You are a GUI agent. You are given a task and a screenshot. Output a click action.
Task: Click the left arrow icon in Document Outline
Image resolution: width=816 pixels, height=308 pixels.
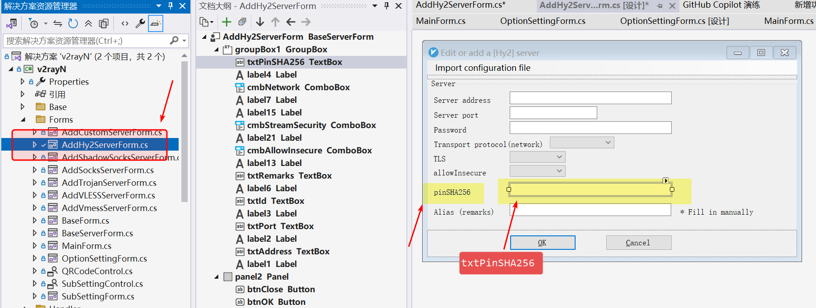(291, 22)
